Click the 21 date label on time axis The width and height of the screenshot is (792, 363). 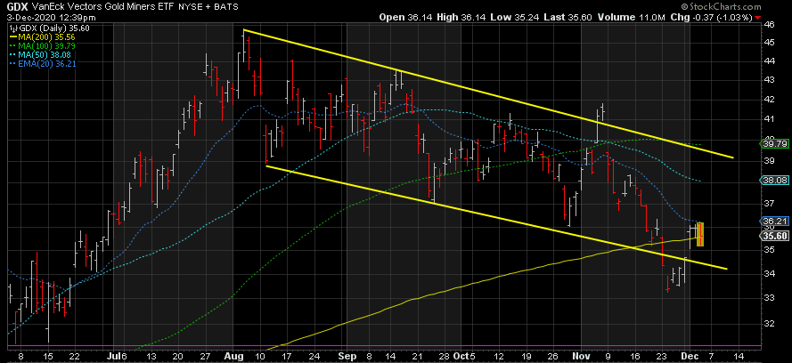[x=418, y=356]
